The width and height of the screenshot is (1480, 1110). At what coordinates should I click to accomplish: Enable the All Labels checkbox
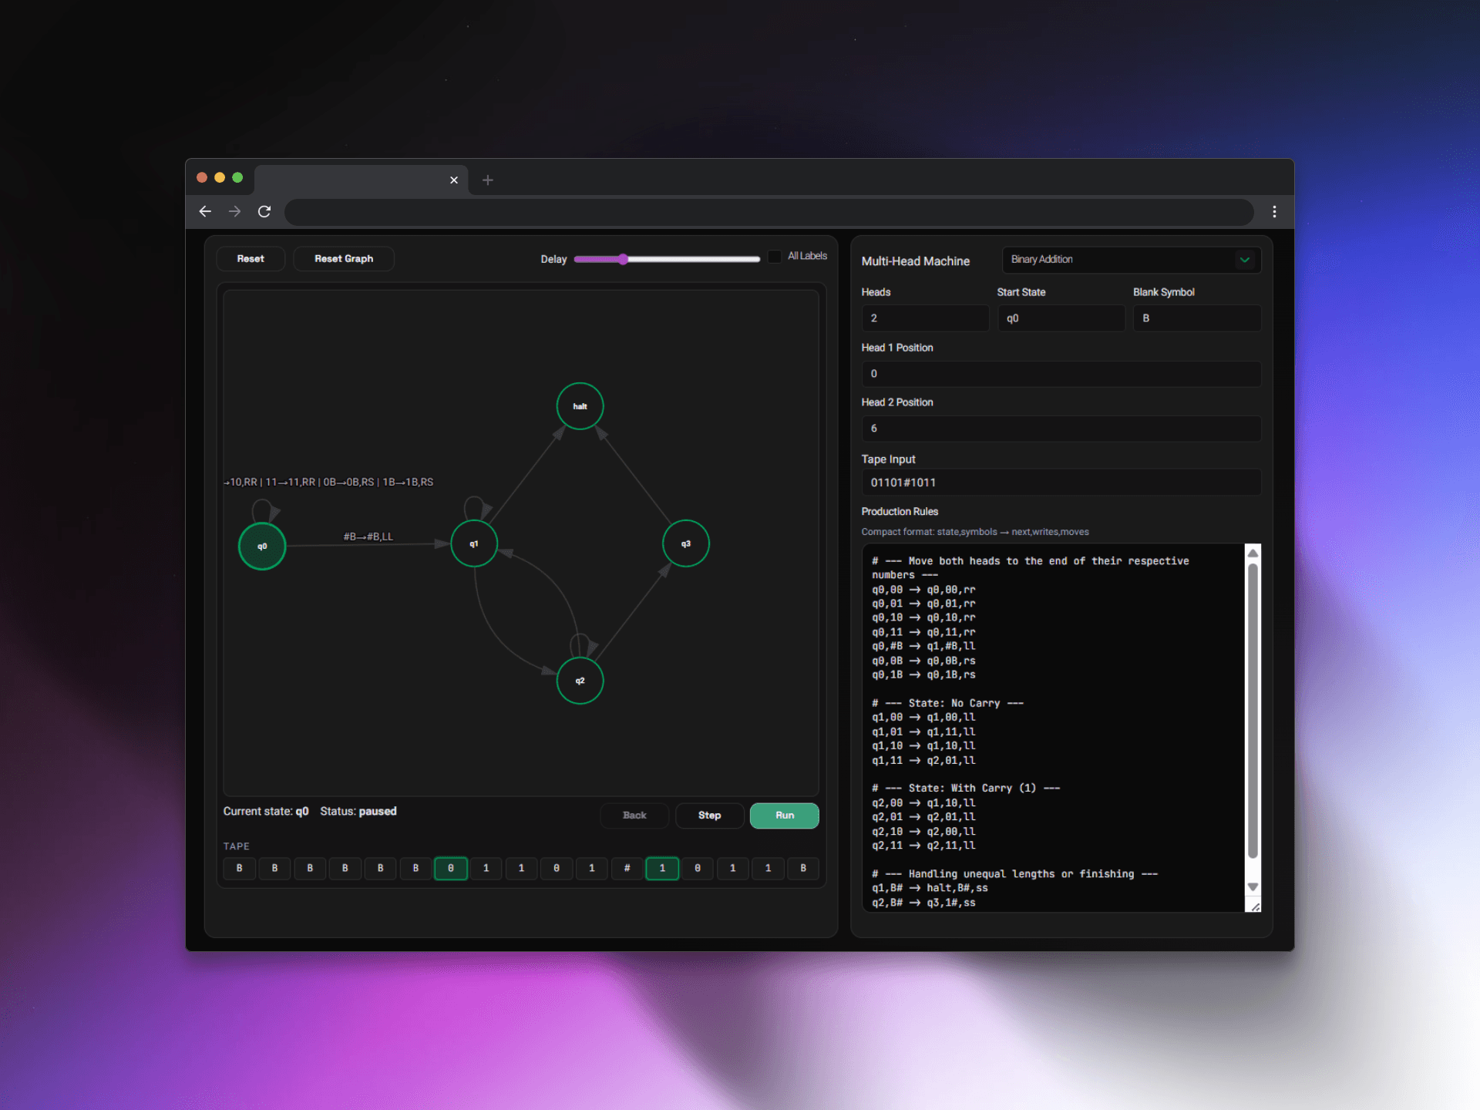(x=774, y=256)
